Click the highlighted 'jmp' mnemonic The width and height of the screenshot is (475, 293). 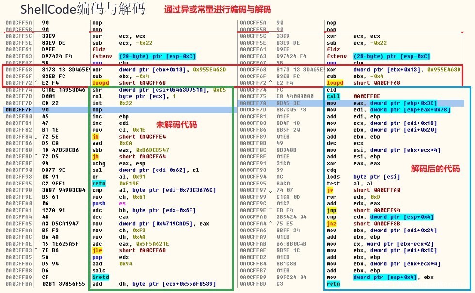tap(332, 210)
